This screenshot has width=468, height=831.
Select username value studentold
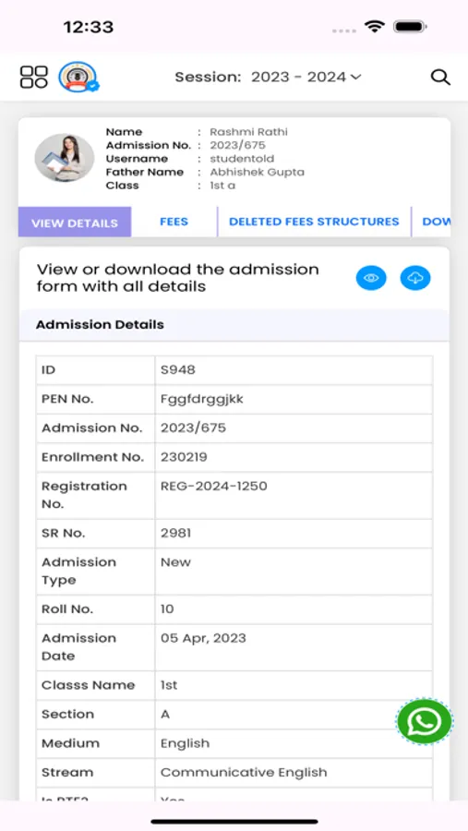[242, 159]
